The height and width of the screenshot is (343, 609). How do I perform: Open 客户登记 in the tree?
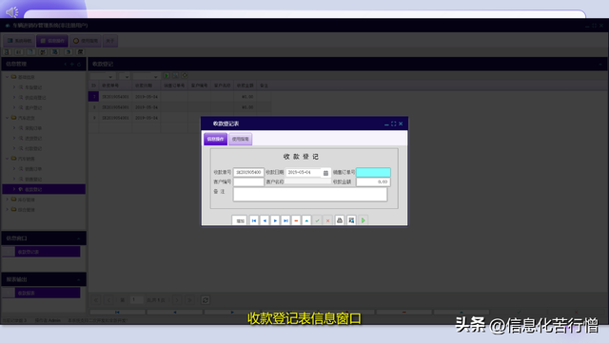click(33, 107)
